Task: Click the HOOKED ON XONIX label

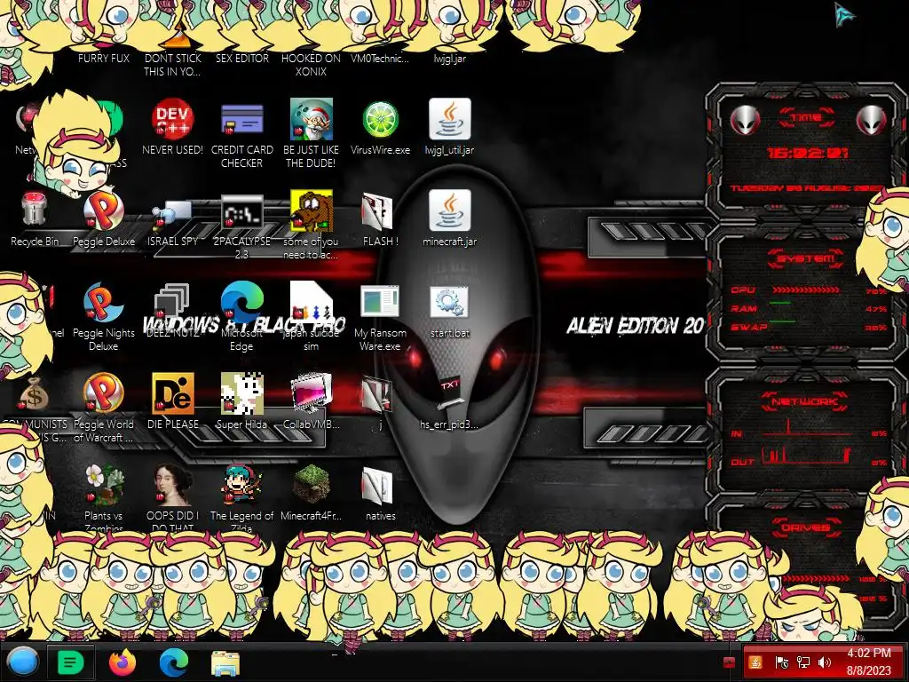Action: [312, 64]
